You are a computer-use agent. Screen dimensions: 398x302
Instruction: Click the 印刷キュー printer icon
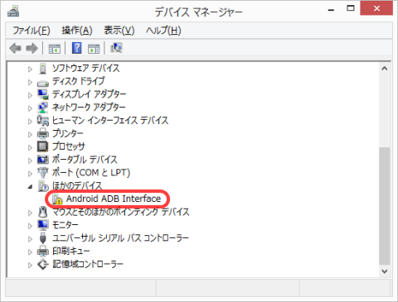click(43, 251)
